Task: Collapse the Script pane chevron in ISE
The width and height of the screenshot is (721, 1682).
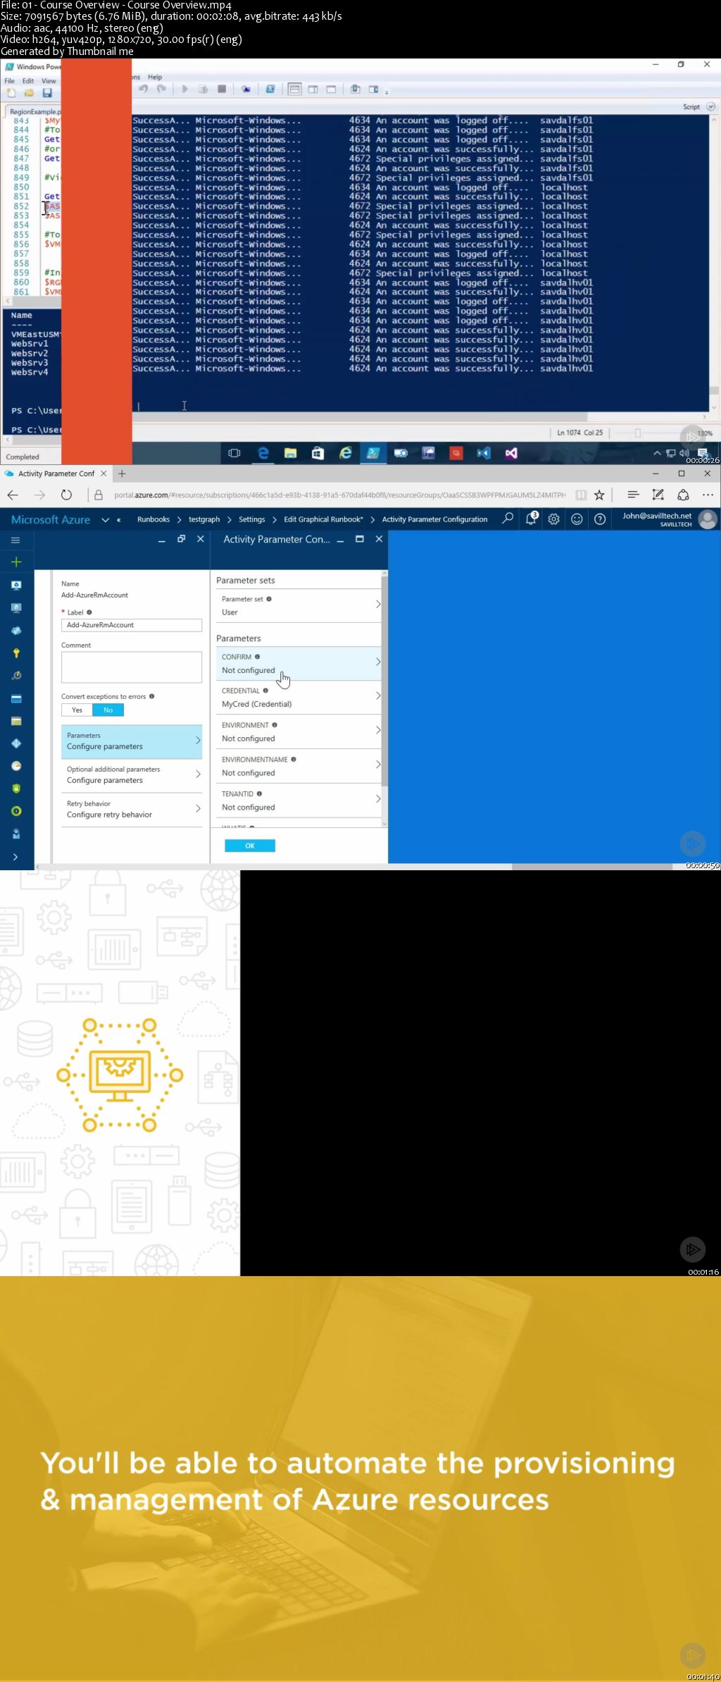Action: pyautogui.click(x=710, y=106)
